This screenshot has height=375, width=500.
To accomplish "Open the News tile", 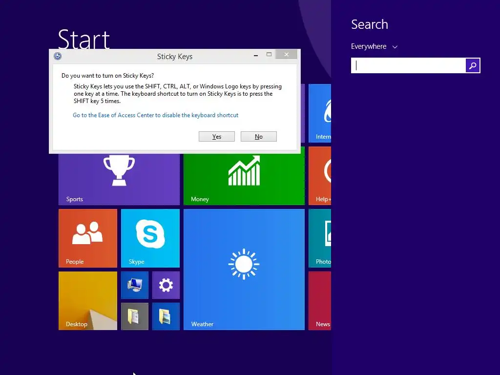I will (320, 301).
